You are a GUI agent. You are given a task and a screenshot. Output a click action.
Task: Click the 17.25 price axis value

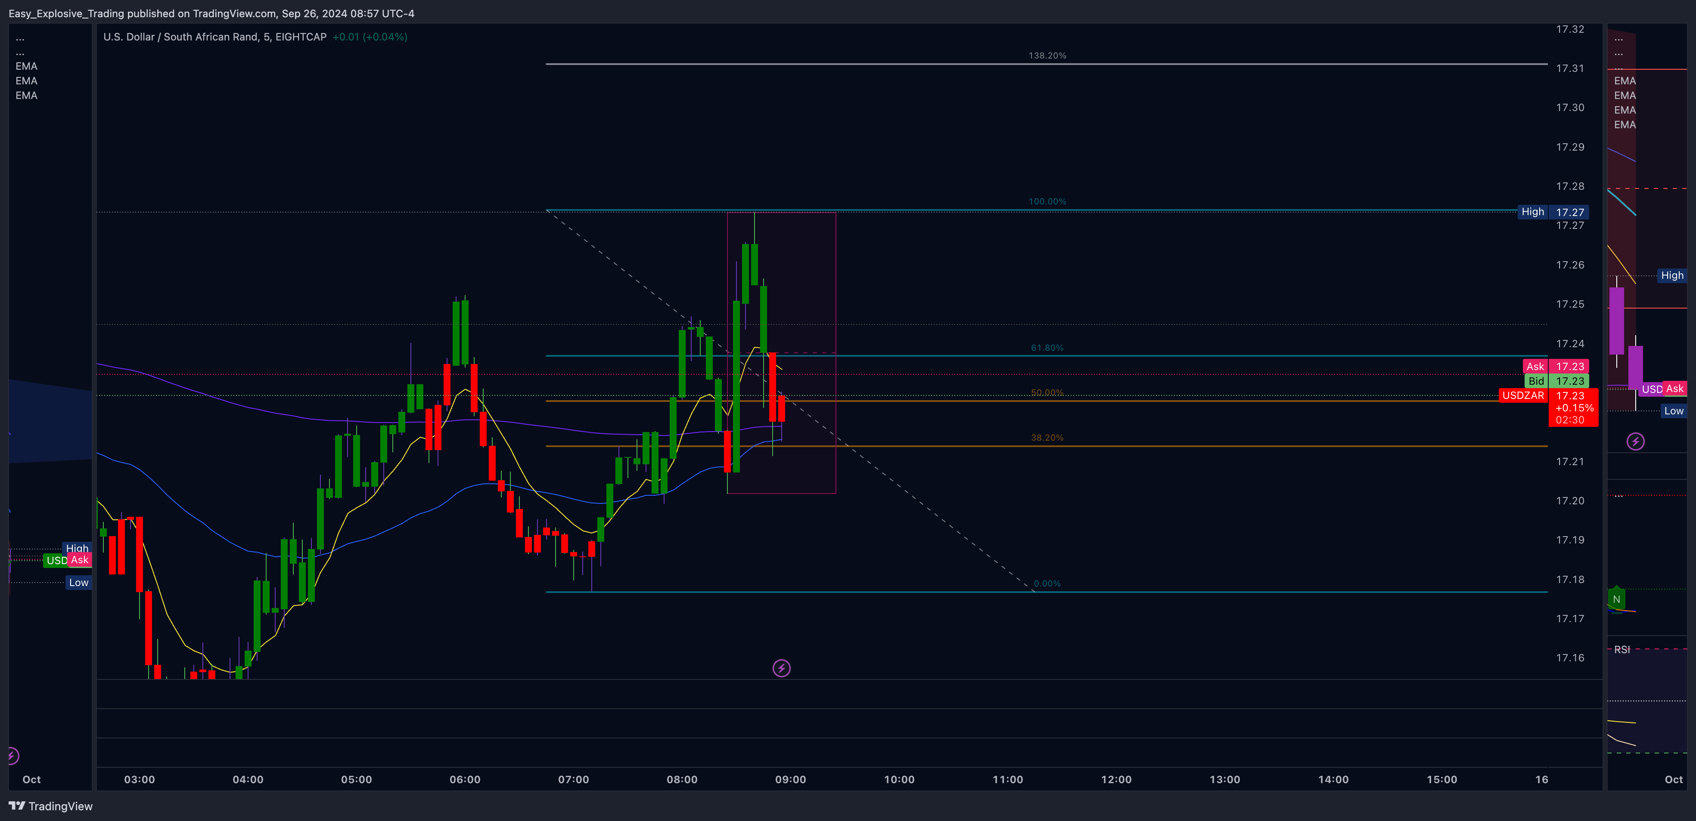1569,304
